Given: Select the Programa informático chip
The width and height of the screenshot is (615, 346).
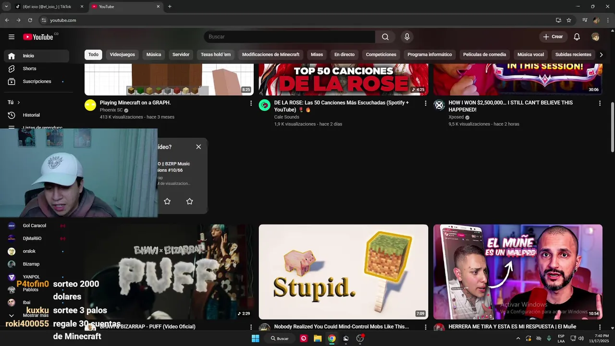Looking at the screenshot, I should [430, 55].
